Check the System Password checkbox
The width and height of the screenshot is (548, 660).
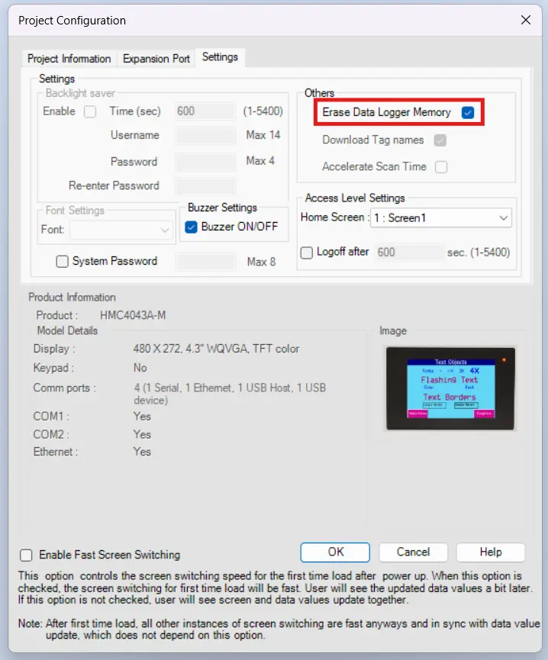point(62,262)
